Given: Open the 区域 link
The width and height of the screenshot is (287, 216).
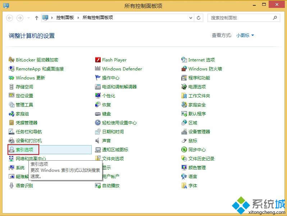Looking at the screenshot, I should click(193, 123).
